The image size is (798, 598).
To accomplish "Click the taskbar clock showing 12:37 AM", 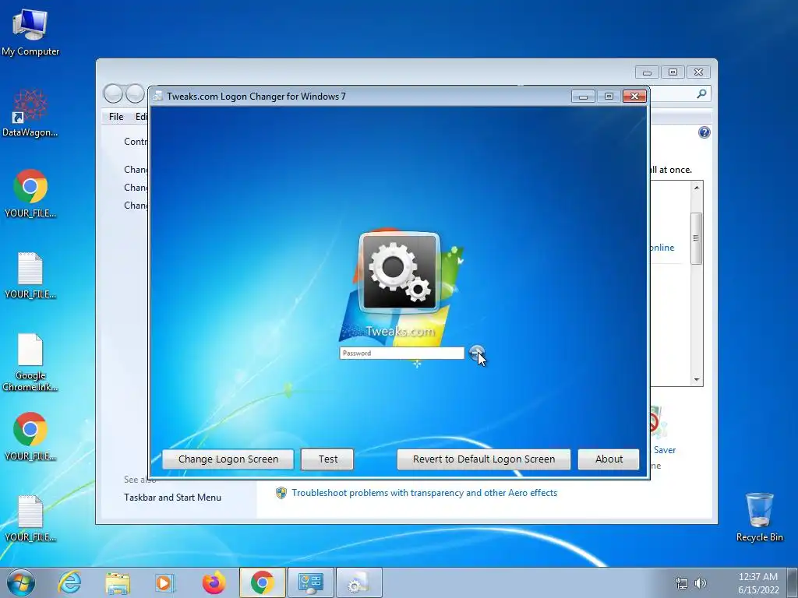I will click(758, 582).
